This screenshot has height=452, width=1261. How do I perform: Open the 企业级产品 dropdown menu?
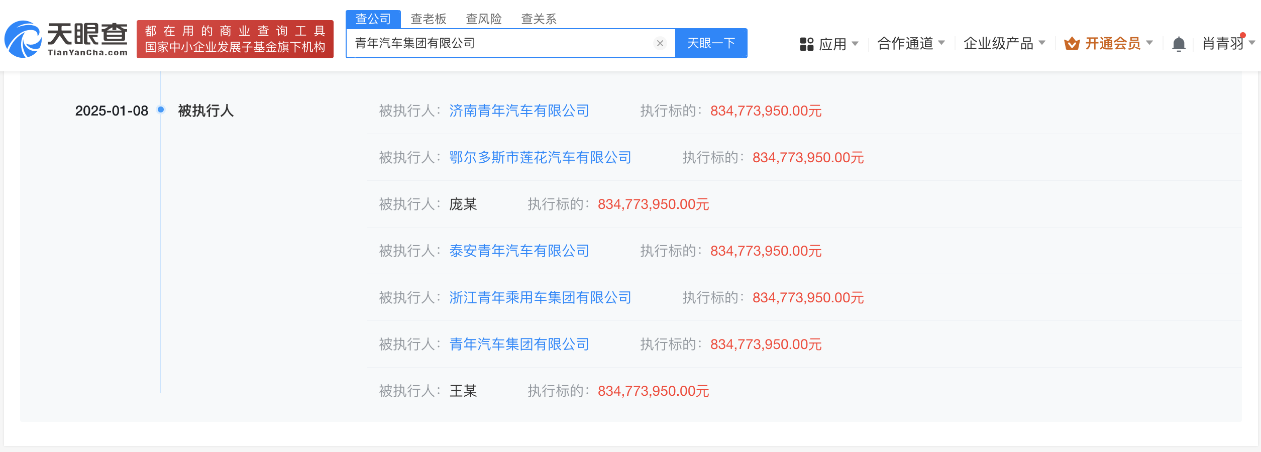(x=1004, y=44)
